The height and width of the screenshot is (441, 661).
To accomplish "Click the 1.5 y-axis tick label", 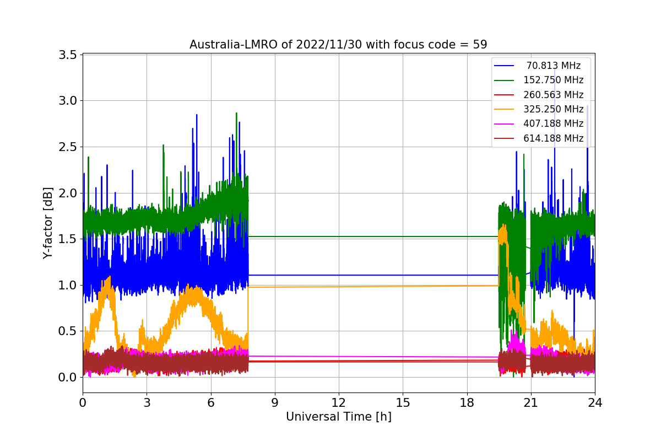I will tap(67, 239).
